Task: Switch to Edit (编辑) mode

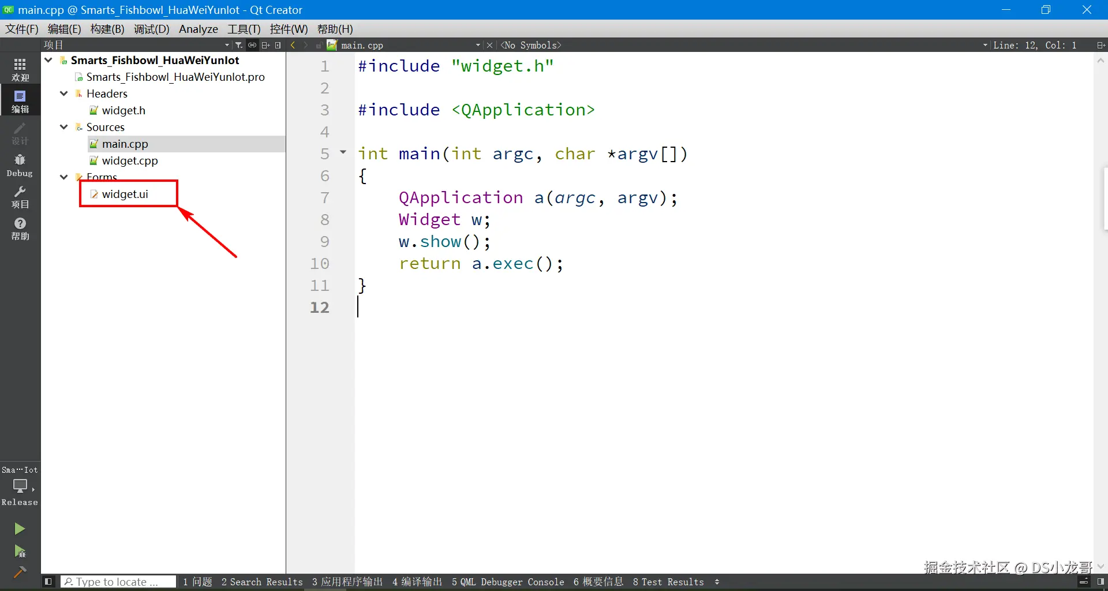Action: [x=20, y=101]
